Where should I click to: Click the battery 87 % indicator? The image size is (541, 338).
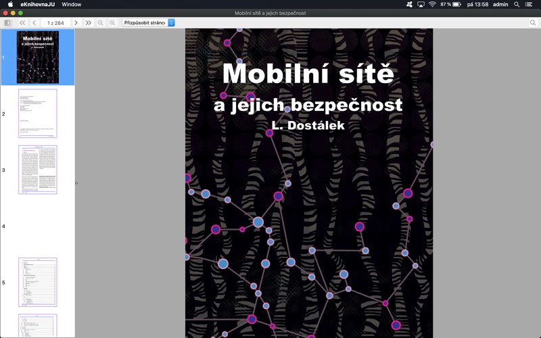(x=450, y=5)
